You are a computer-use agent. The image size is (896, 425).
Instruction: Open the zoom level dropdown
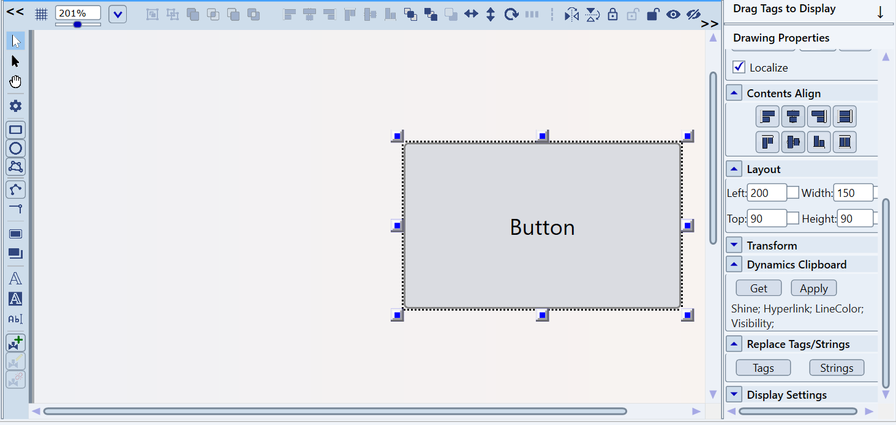tap(118, 14)
